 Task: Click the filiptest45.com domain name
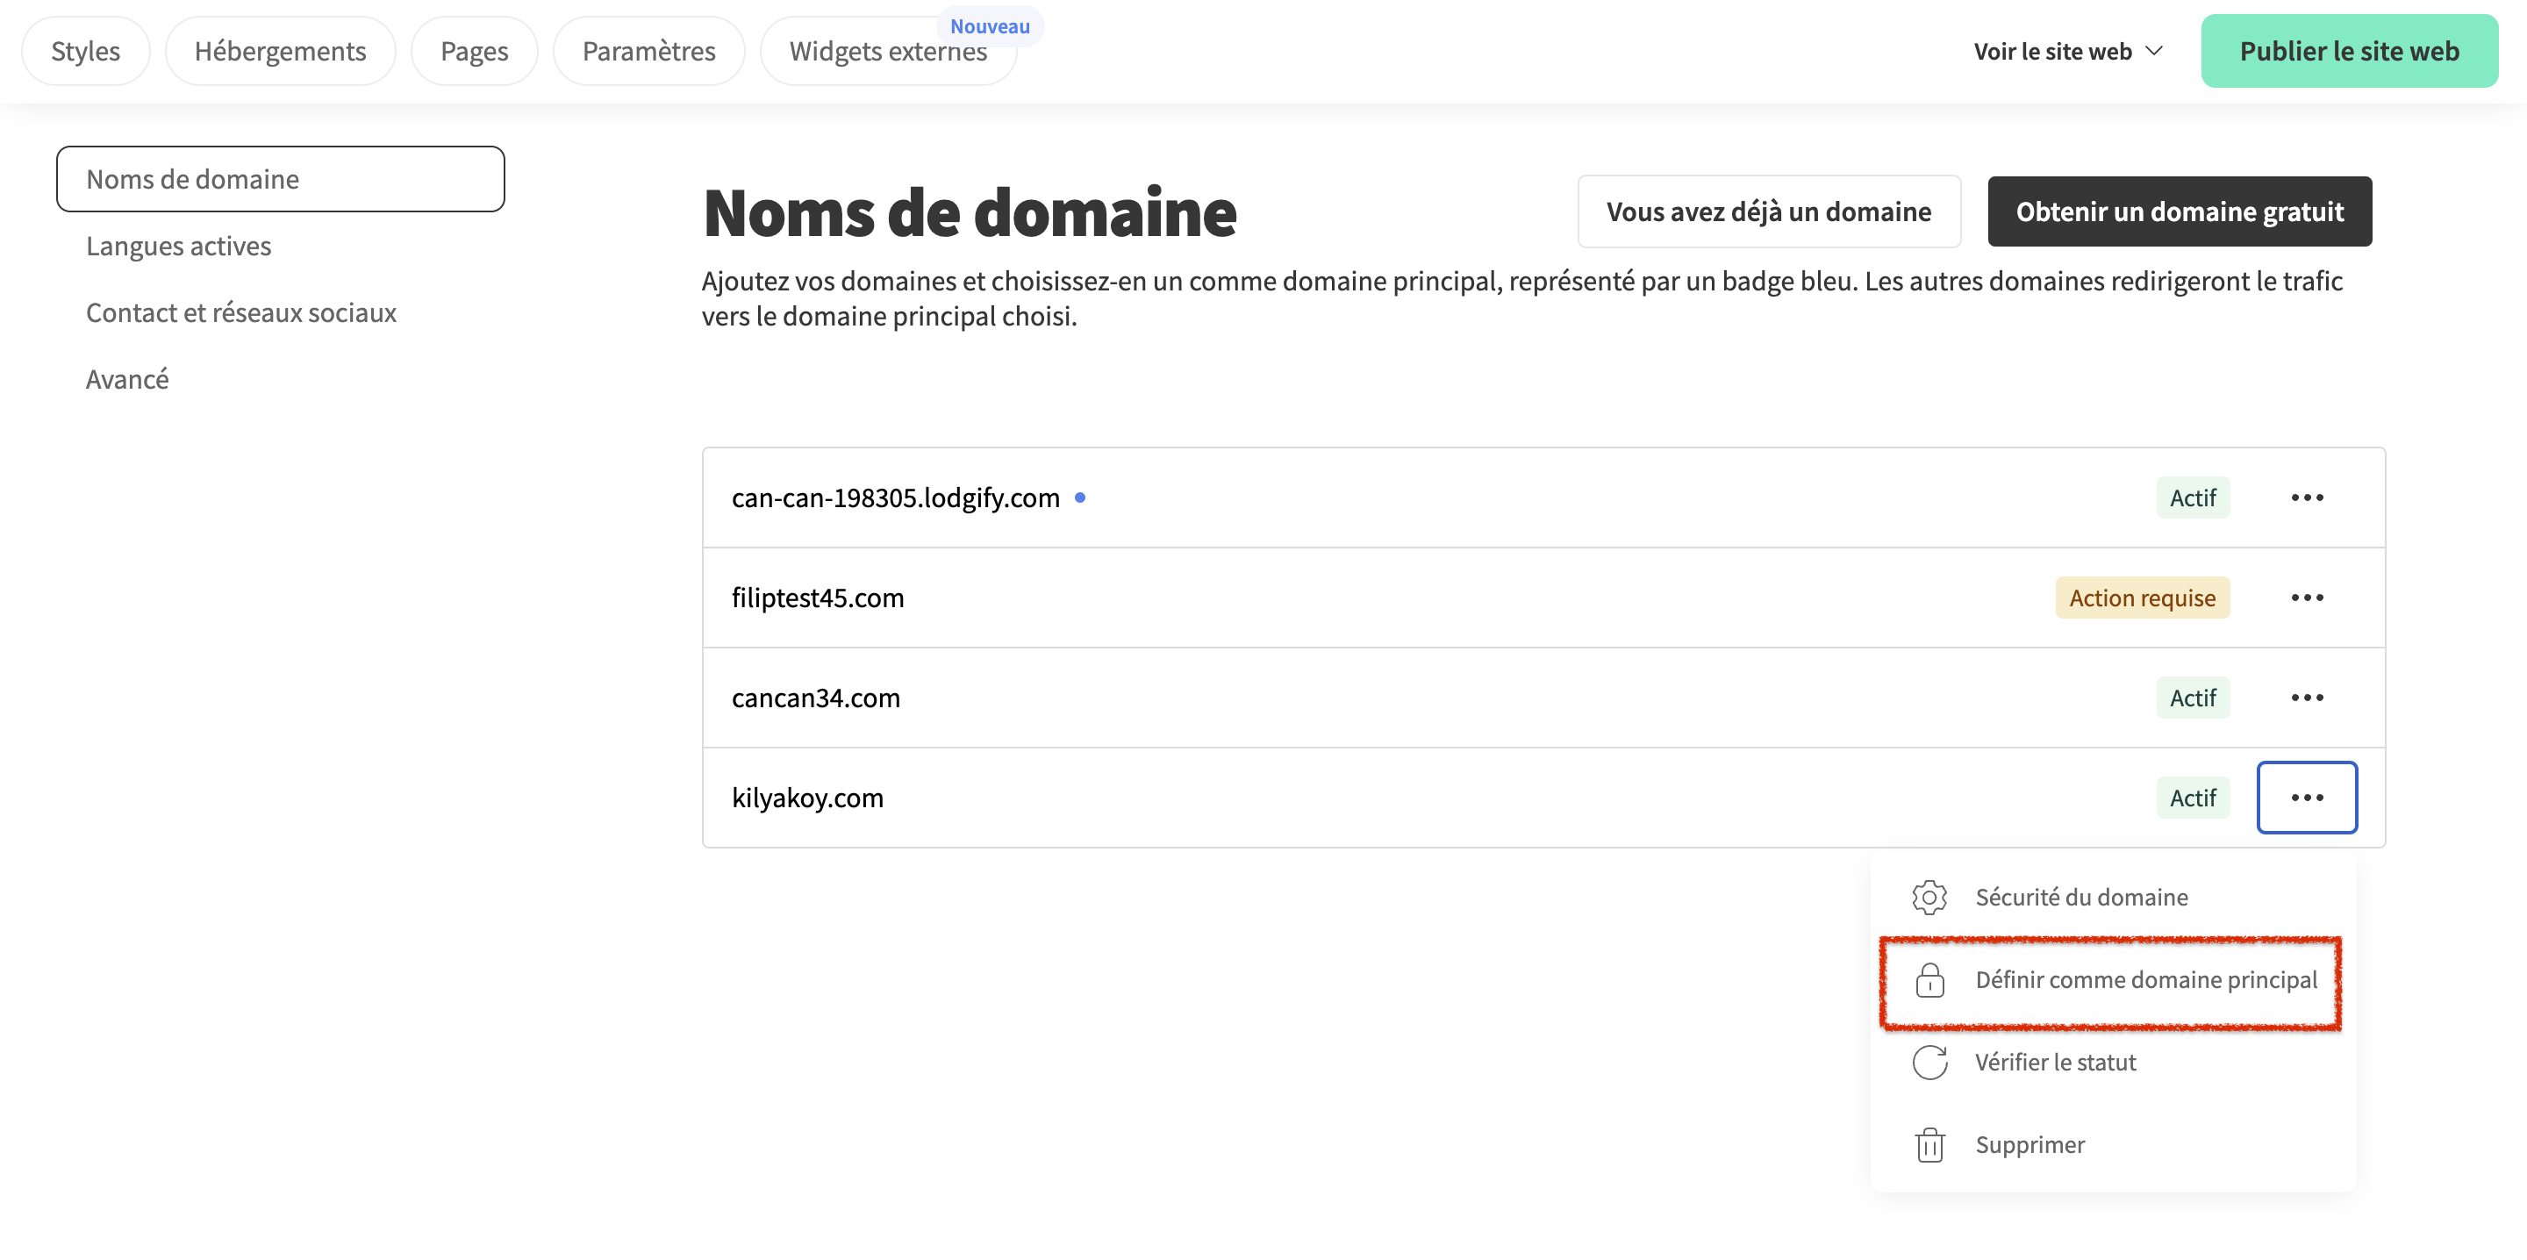pyautogui.click(x=818, y=598)
